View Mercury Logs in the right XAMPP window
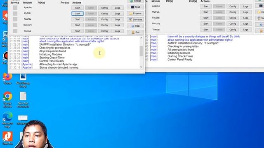The width and height of the screenshot is (264, 148). (246, 24)
